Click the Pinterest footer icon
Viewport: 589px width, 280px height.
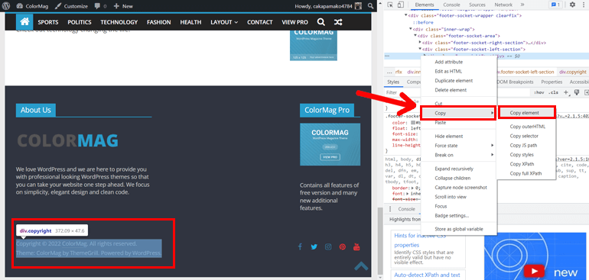(x=342, y=246)
